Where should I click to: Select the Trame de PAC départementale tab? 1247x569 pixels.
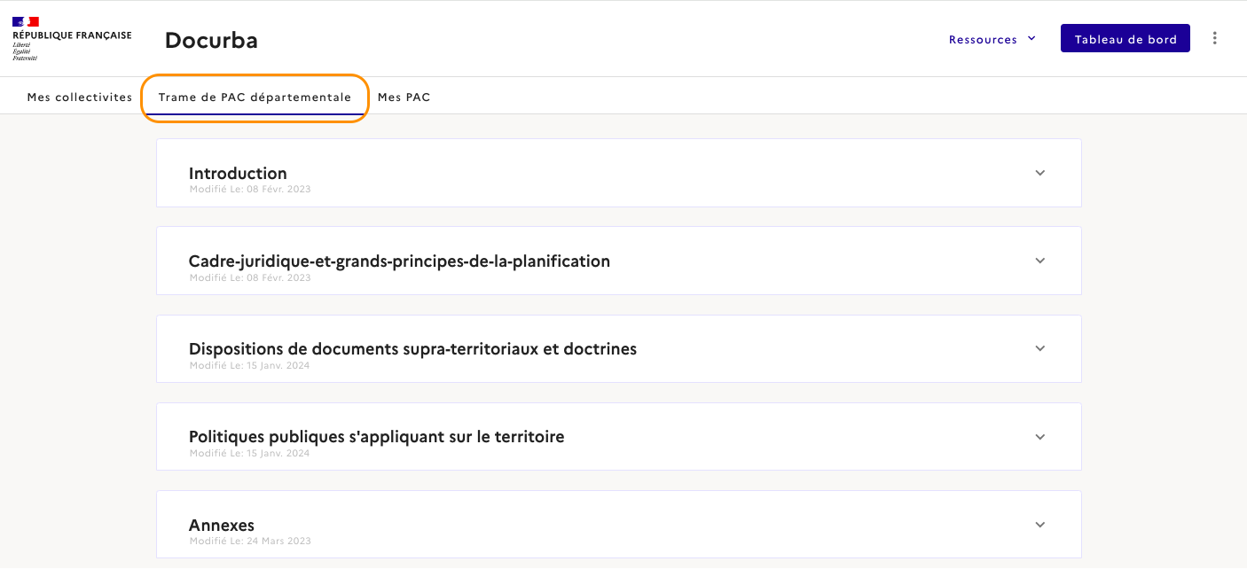click(x=255, y=97)
